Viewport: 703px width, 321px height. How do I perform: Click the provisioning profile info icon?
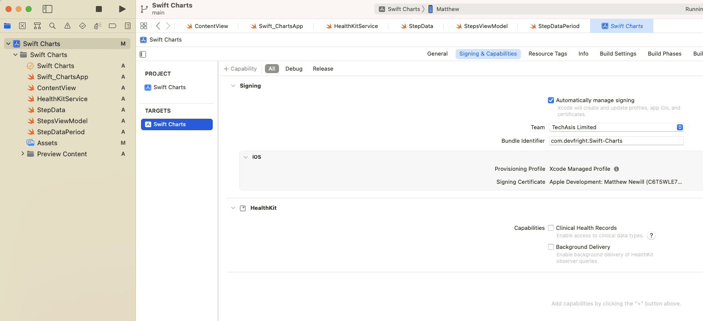(616, 169)
